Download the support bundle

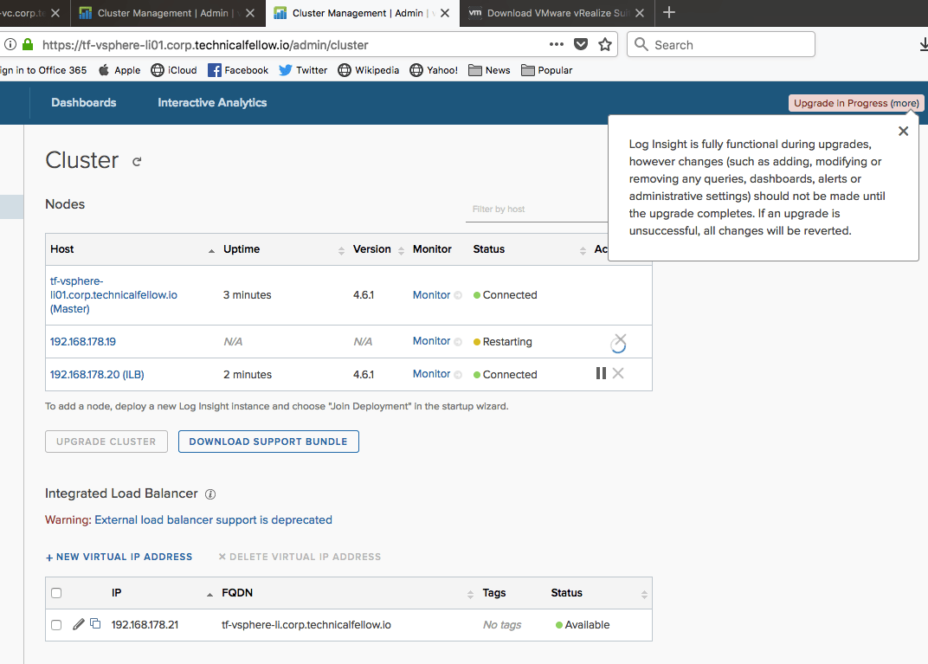click(x=268, y=442)
